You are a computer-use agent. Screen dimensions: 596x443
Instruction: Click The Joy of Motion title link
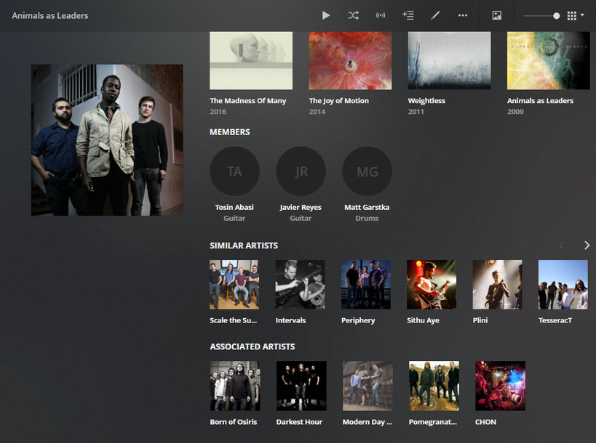pyautogui.click(x=338, y=101)
